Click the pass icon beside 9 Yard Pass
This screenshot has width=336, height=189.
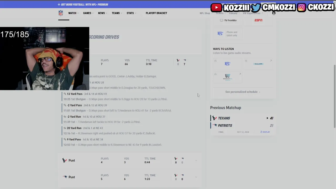pos(65,139)
